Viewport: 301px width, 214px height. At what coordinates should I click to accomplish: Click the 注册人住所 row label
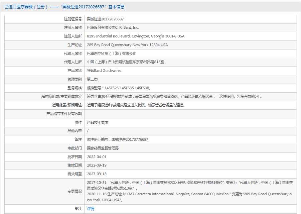coord(73,36)
